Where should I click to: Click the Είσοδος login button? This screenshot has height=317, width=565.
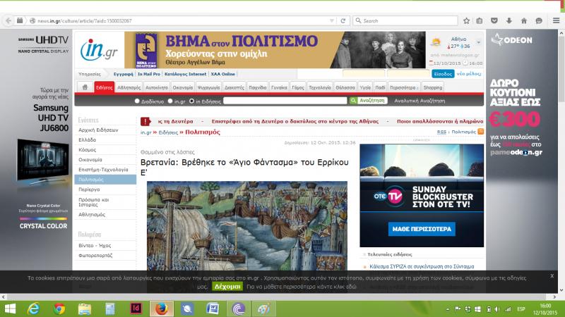click(443, 74)
